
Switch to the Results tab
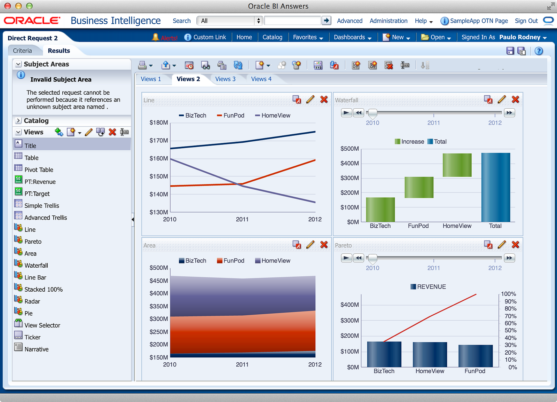59,51
